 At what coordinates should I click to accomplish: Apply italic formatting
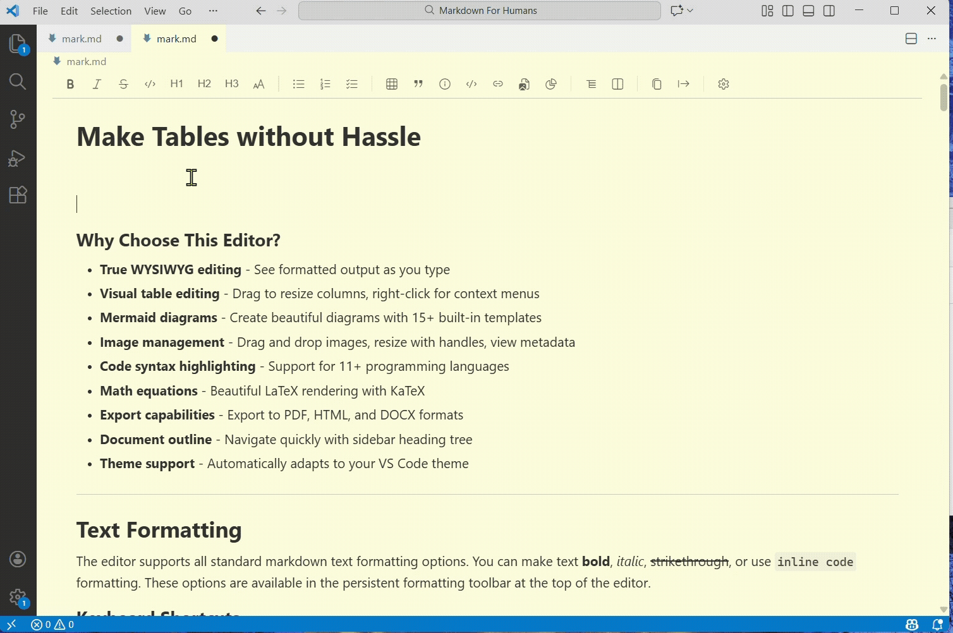[97, 83]
